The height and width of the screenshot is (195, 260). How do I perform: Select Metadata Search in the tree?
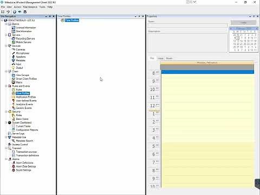tap(24, 141)
